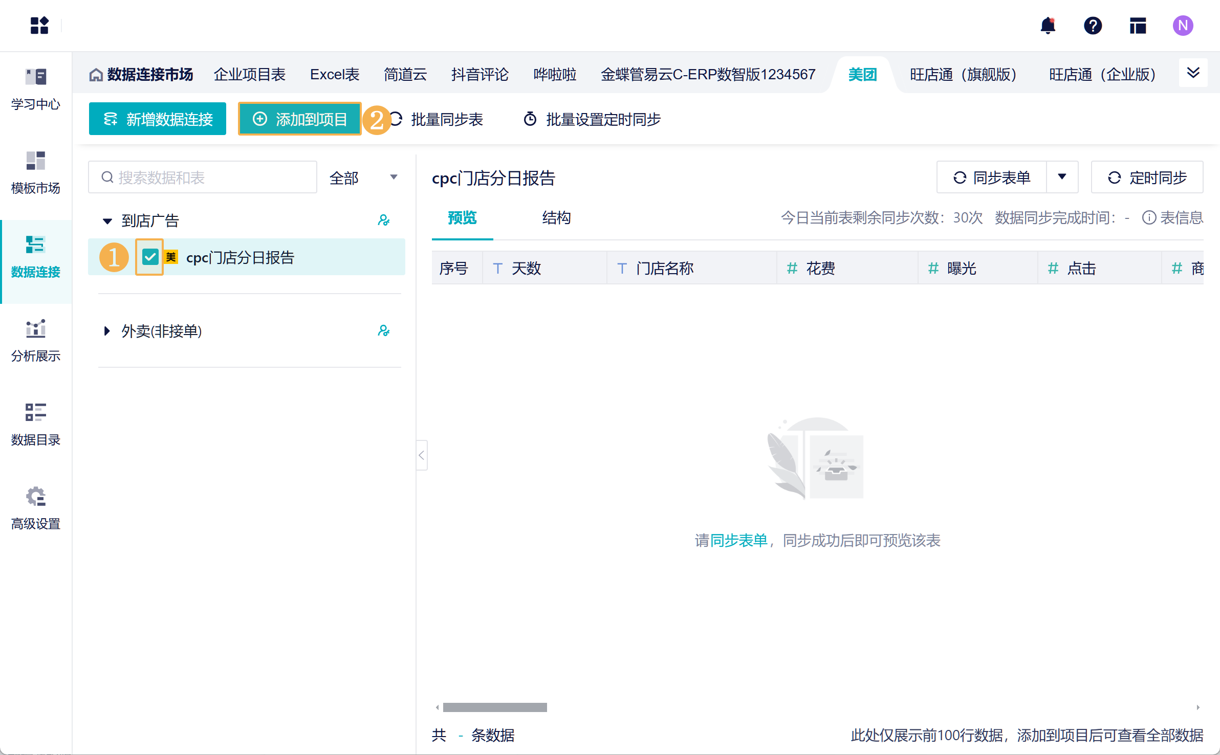Click the 添加到项目 button

300,119
